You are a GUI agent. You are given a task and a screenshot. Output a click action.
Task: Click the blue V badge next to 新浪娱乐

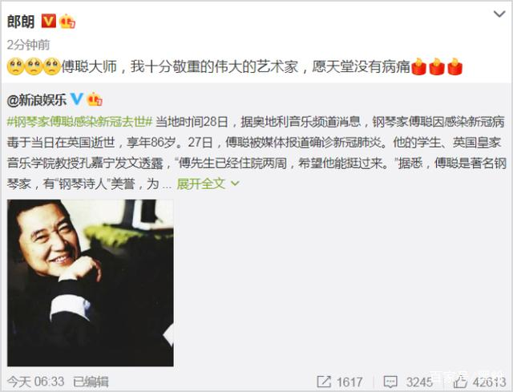pos(77,99)
